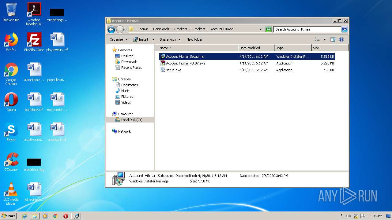Click the search magnifier button

pos(345,29)
